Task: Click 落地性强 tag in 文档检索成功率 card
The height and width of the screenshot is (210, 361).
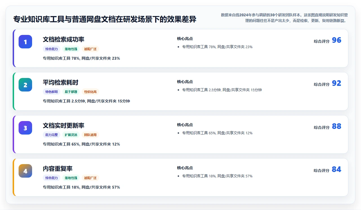Action: pos(71,49)
